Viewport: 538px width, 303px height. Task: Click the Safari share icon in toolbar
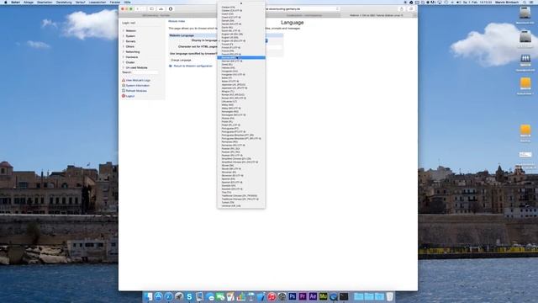(401, 9)
